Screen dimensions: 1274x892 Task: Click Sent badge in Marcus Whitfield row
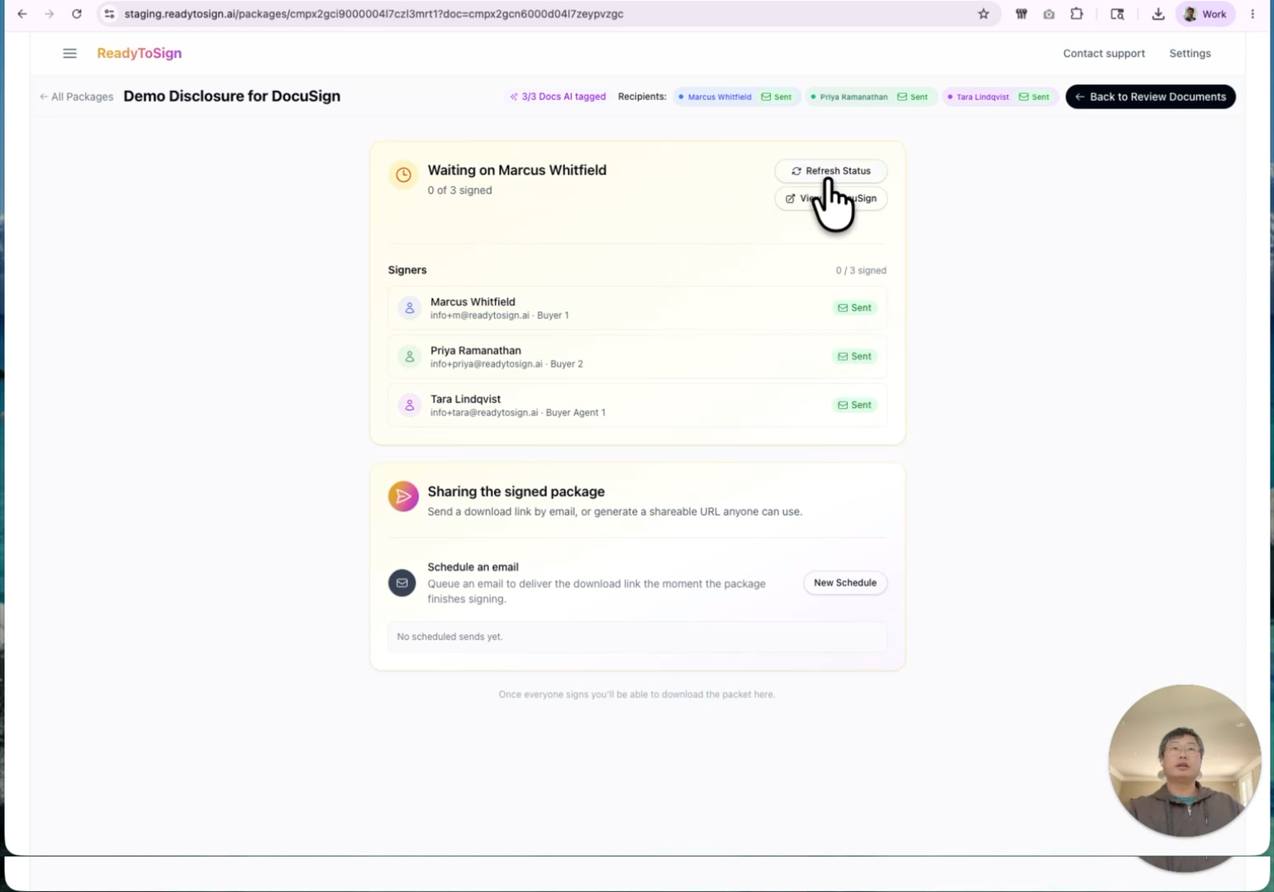pyautogui.click(x=854, y=308)
